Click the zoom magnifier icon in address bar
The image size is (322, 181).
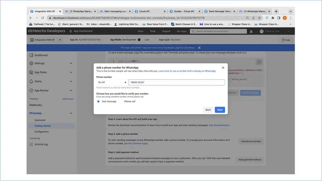coord(248,18)
